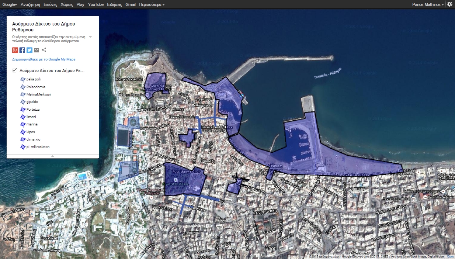This screenshot has height=259, width=455.
Task: Share map via Facebook icon
Action: tap(22, 50)
